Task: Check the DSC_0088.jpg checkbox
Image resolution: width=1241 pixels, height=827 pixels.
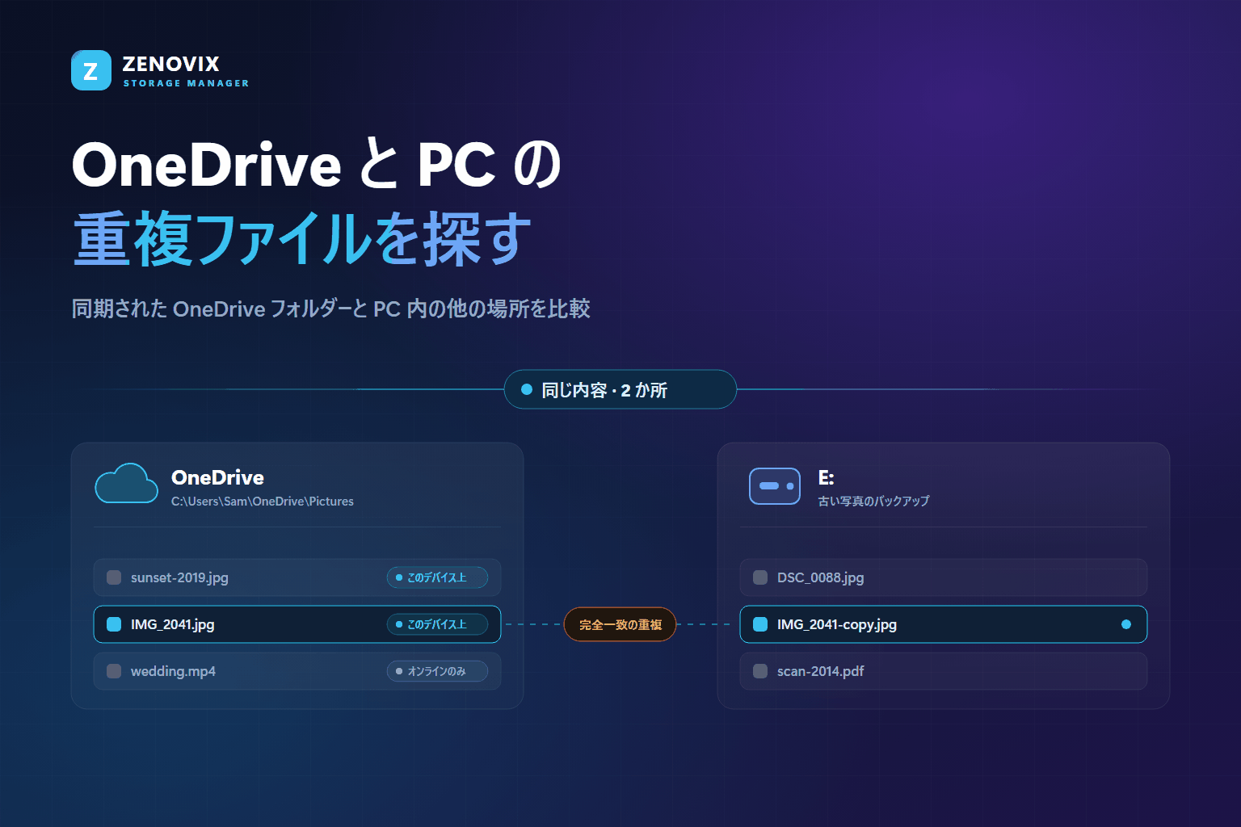Action: [760, 577]
